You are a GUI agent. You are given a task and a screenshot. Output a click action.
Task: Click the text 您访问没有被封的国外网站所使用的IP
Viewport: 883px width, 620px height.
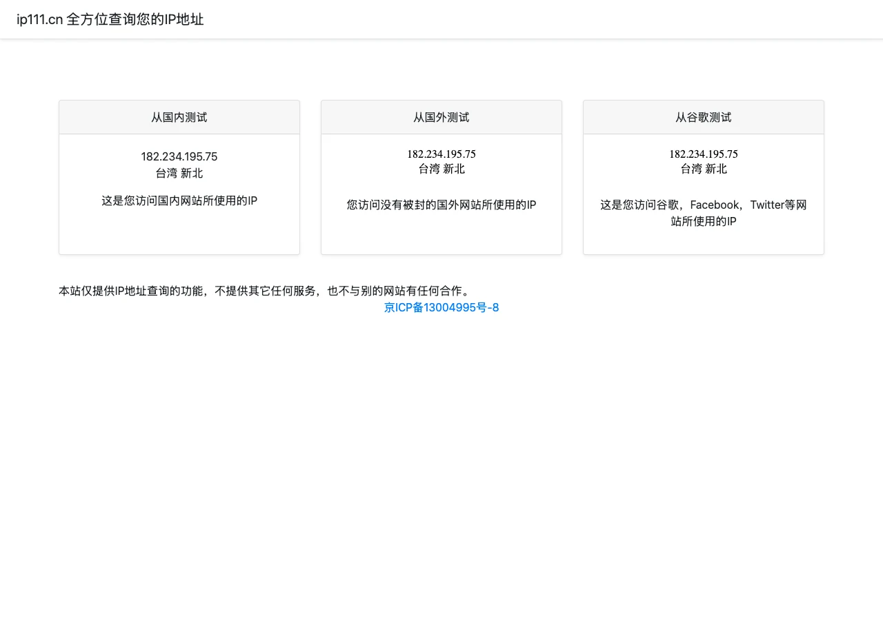[x=441, y=205]
